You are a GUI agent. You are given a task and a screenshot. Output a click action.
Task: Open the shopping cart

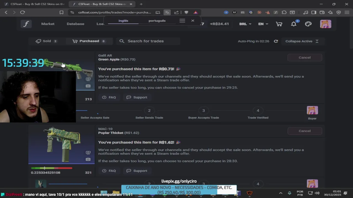point(279,24)
